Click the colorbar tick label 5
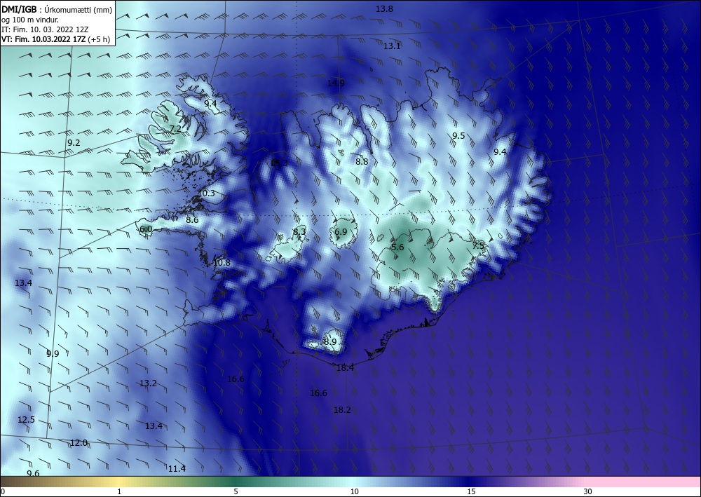This screenshot has height=497, width=701. [236, 492]
